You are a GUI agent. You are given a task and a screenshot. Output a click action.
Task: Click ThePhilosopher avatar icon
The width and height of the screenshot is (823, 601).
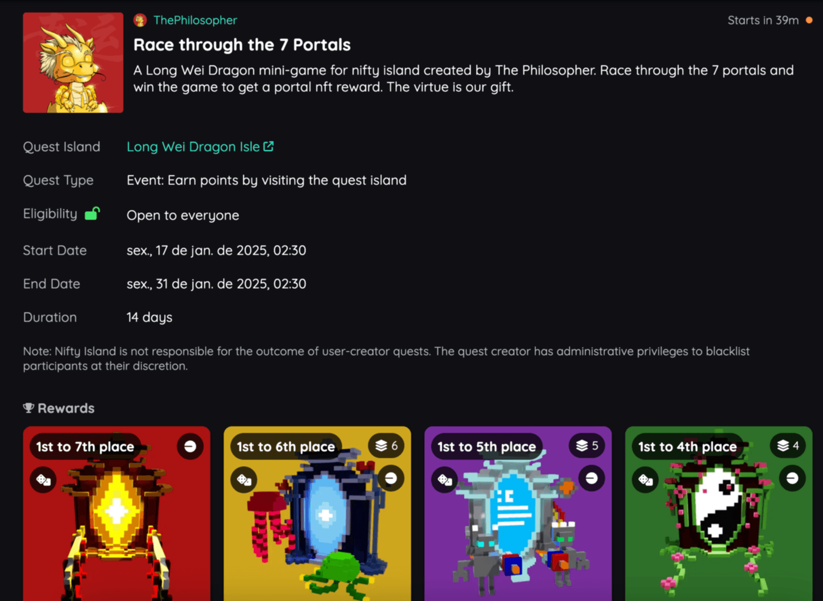pos(140,20)
